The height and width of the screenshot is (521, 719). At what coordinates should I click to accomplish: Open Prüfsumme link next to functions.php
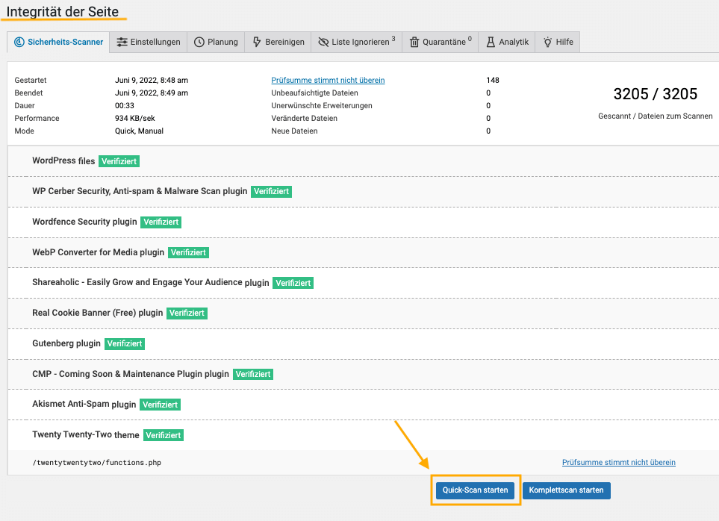tap(618, 462)
